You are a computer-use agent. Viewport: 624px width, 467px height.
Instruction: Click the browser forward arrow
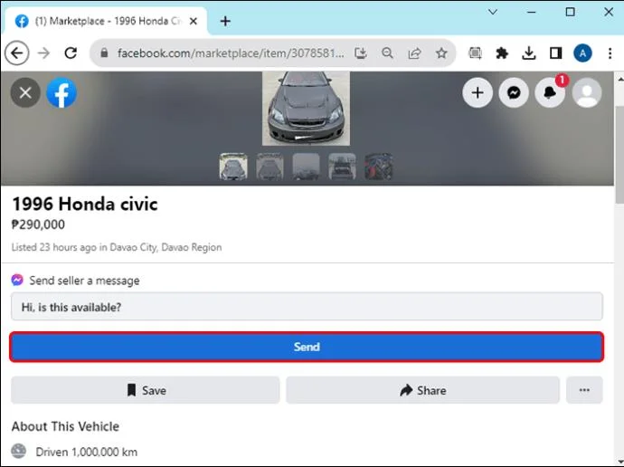point(43,52)
